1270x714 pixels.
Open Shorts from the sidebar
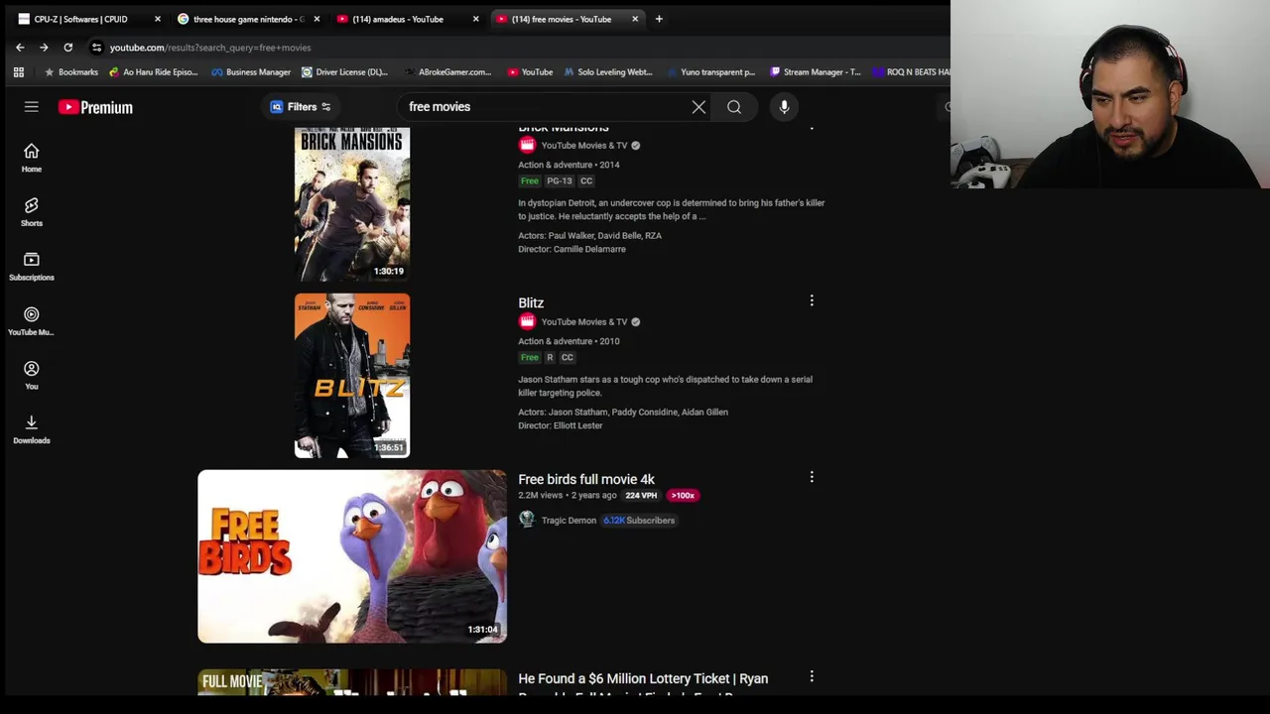click(x=31, y=211)
